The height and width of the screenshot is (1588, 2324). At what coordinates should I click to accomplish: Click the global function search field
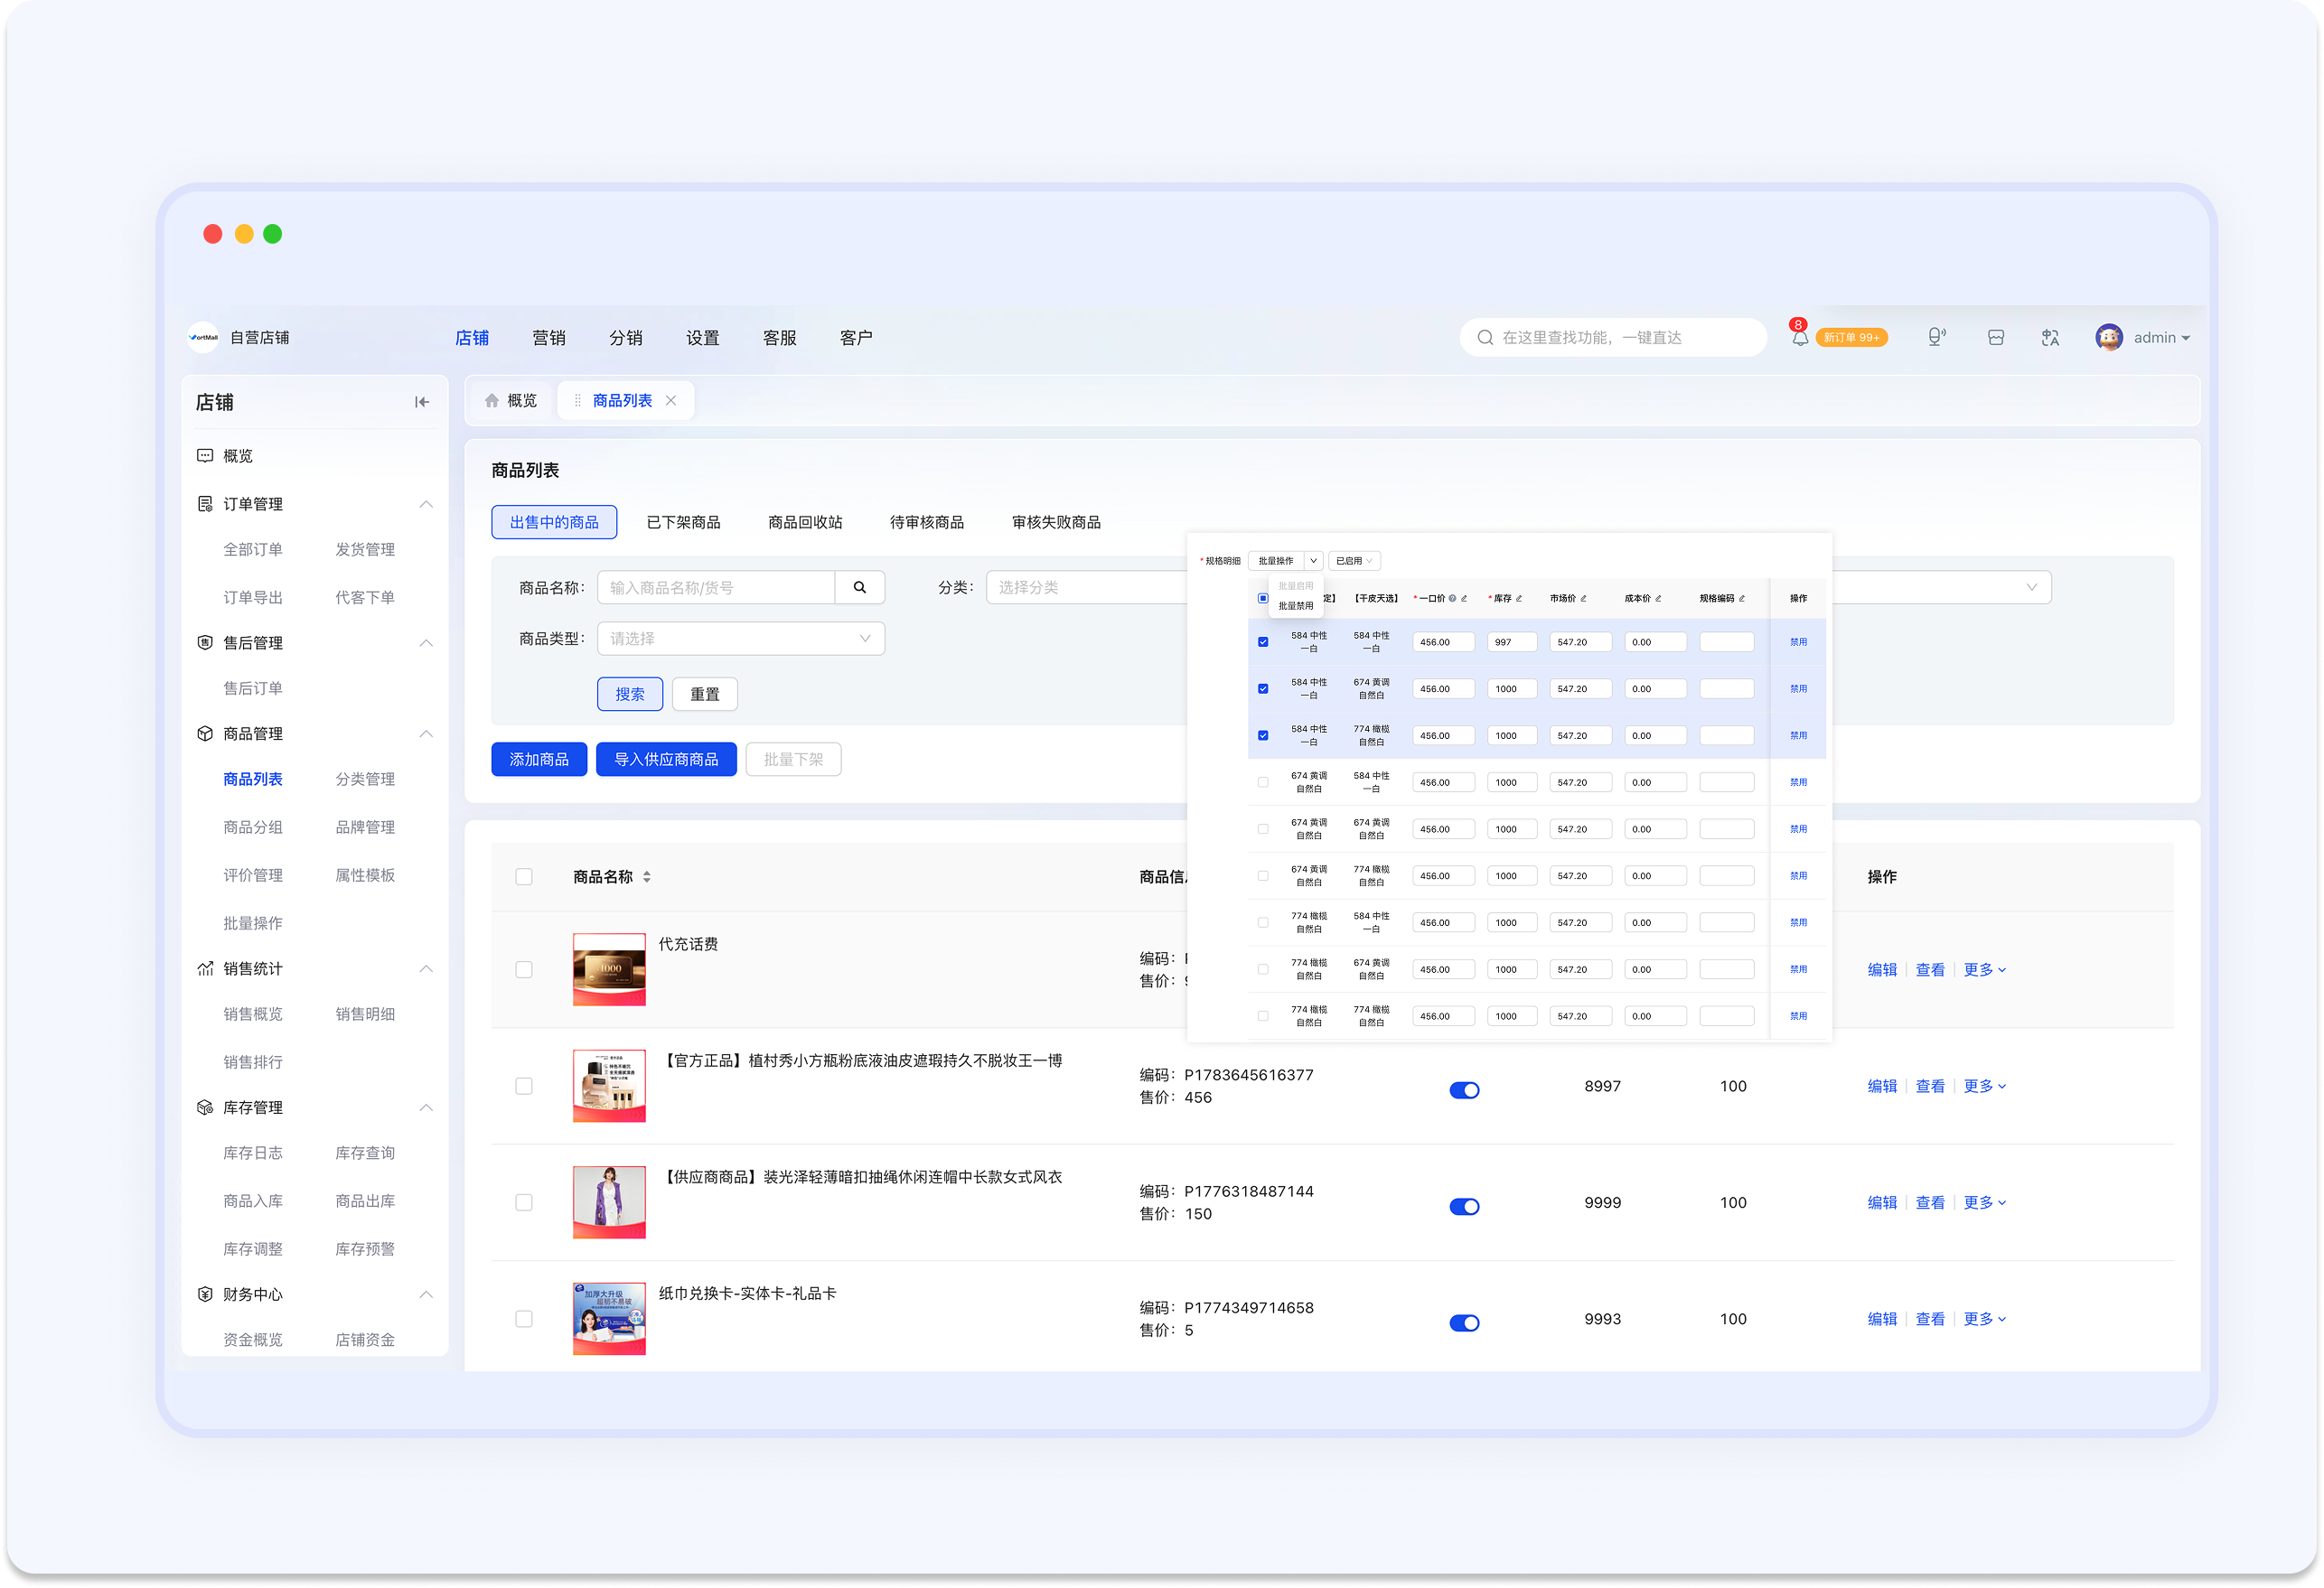coord(1612,338)
